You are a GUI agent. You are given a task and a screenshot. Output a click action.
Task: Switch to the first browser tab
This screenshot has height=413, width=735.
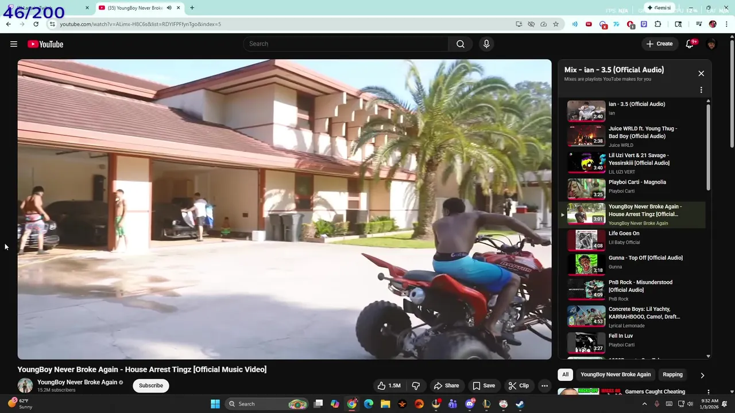point(48,8)
